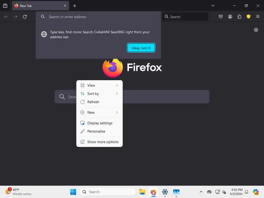Open Save to Pocket
Screen dimensions: 264x198
(221, 16)
